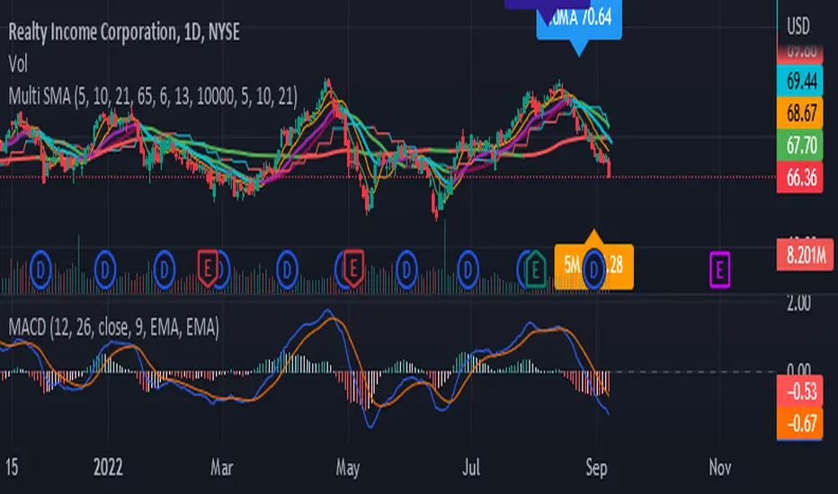Click the Realty Income Corporation symbol title
838x494 pixels.
124,32
